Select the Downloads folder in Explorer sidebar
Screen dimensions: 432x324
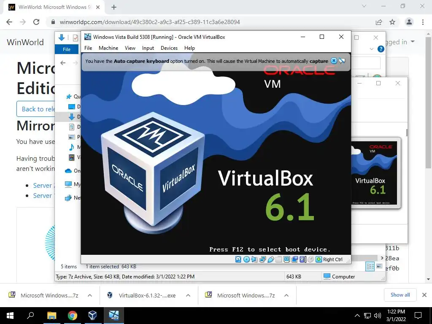coord(72,117)
